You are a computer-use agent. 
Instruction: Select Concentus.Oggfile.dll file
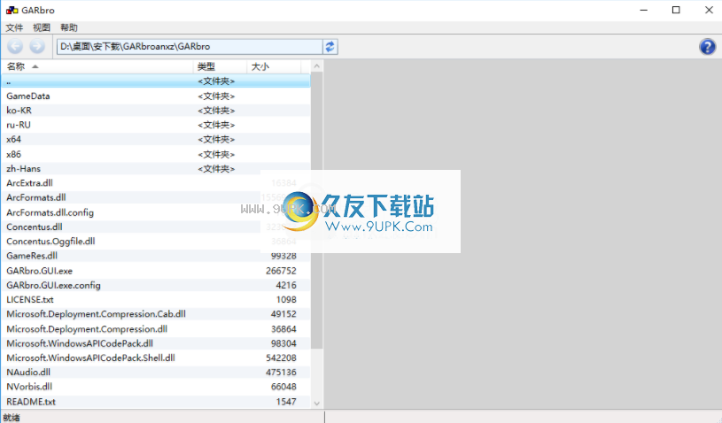[x=156, y=241]
